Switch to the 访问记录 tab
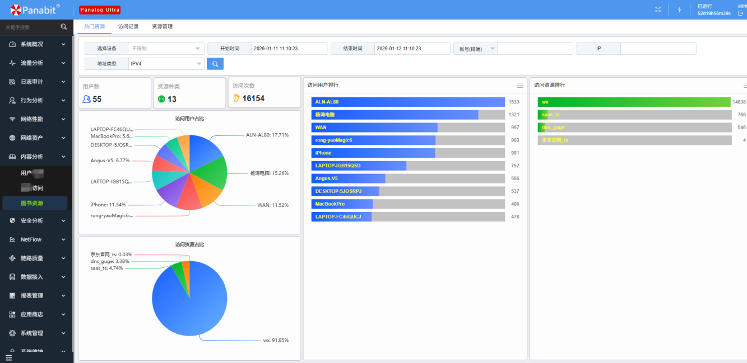 pyautogui.click(x=128, y=26)
